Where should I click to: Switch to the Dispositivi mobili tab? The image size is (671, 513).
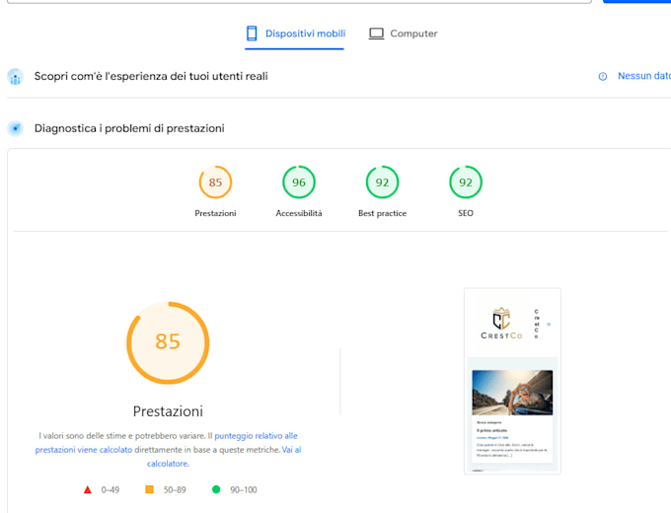[x=295, y=34]
